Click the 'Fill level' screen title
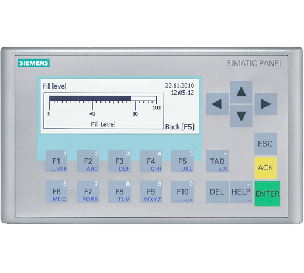Image resolution: width=304 pixels, height=273 pixels. tap(54, 86)
